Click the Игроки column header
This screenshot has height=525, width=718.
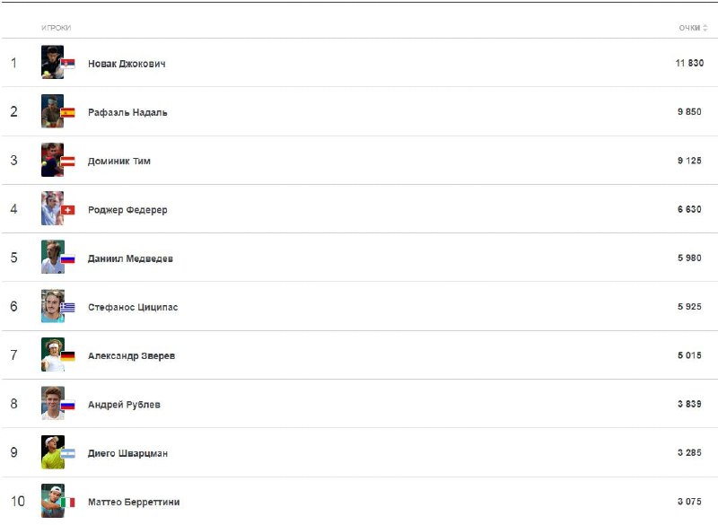(56, 28)
